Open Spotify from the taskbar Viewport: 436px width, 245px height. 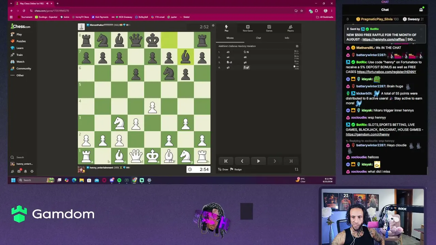pos(119,180)
